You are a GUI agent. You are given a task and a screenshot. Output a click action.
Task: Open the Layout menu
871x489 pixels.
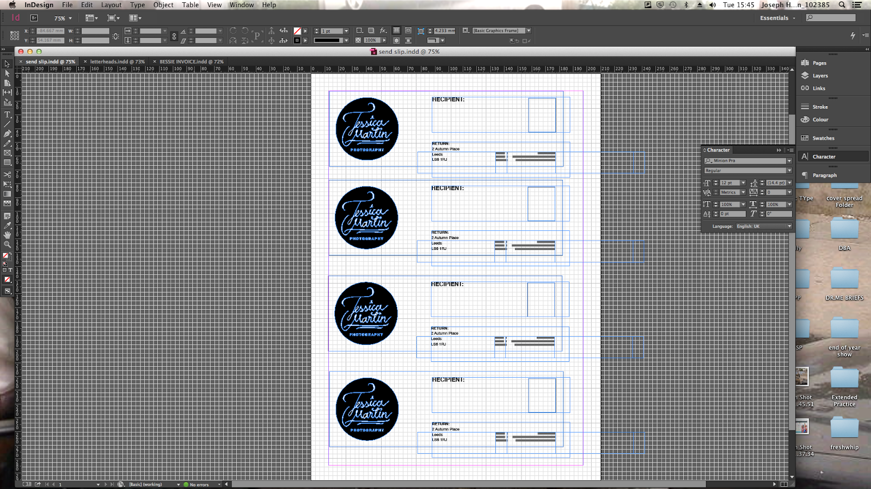click(111, 5)
